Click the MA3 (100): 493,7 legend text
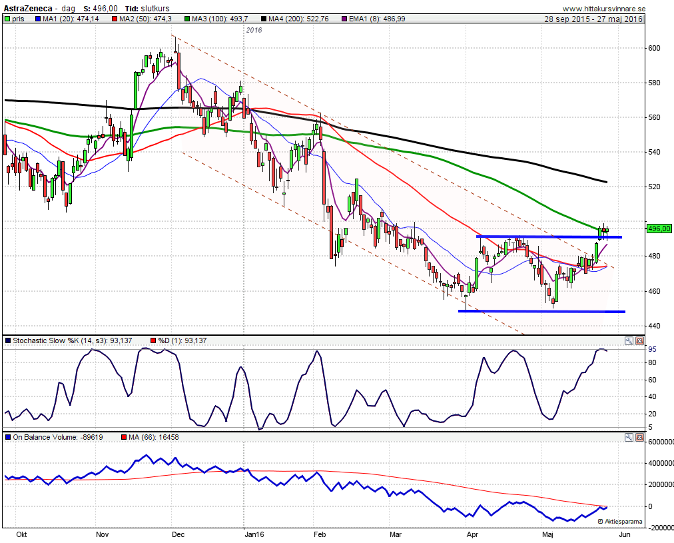 (220, 19)
